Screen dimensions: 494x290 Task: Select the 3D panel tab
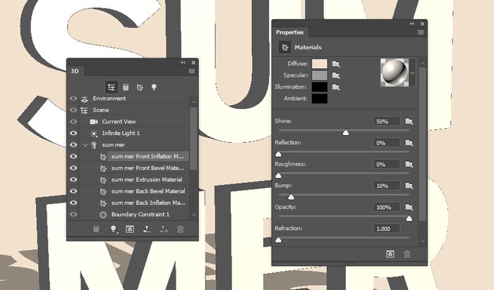[75, 71]
